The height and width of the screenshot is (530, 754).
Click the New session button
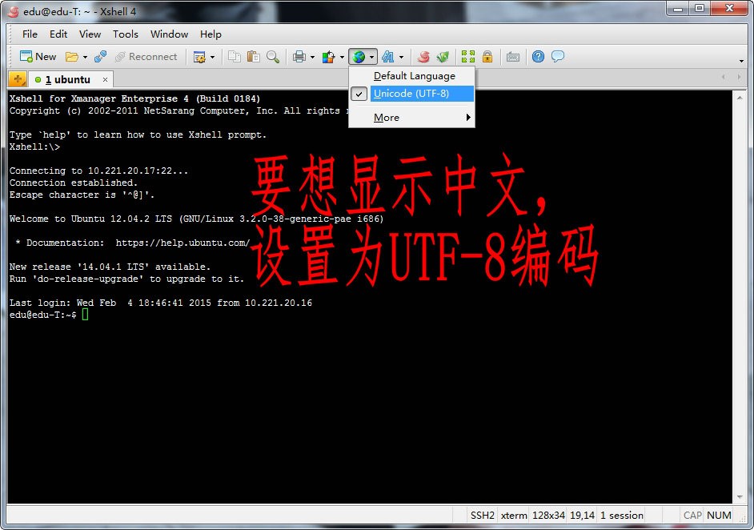click(38, 57)
